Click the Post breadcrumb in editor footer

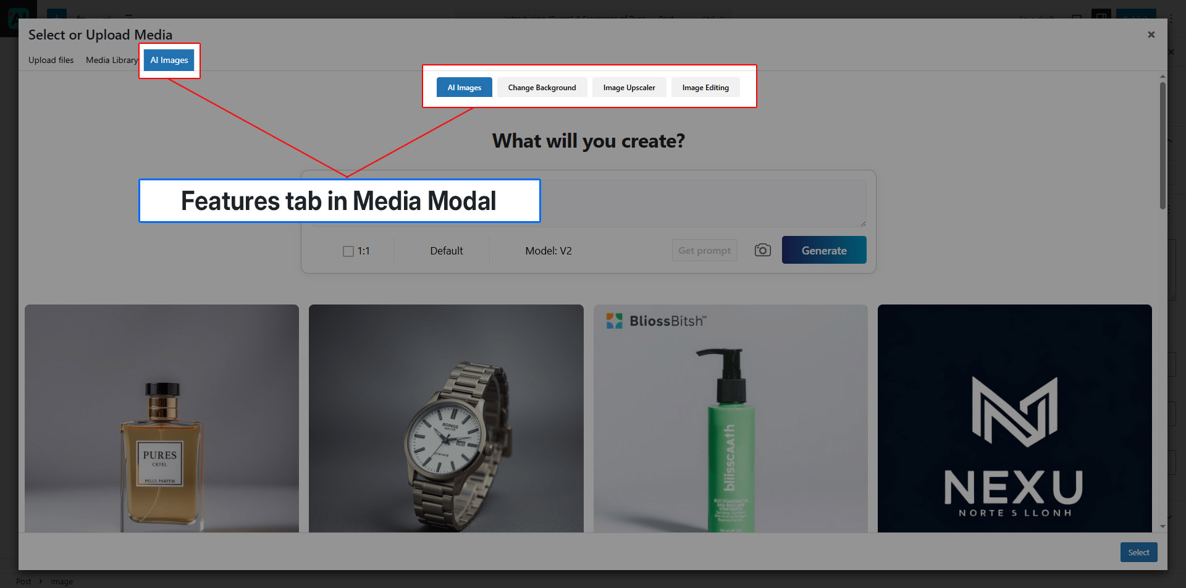click(23, 581)
